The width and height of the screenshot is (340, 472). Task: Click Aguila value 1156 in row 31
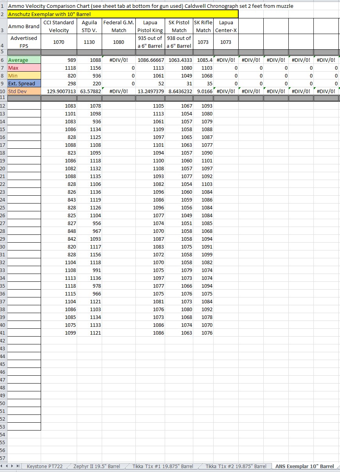(x=89, y=254)
